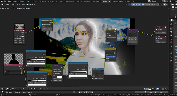Open the View Layer properties tab icon

click(171, 35)
